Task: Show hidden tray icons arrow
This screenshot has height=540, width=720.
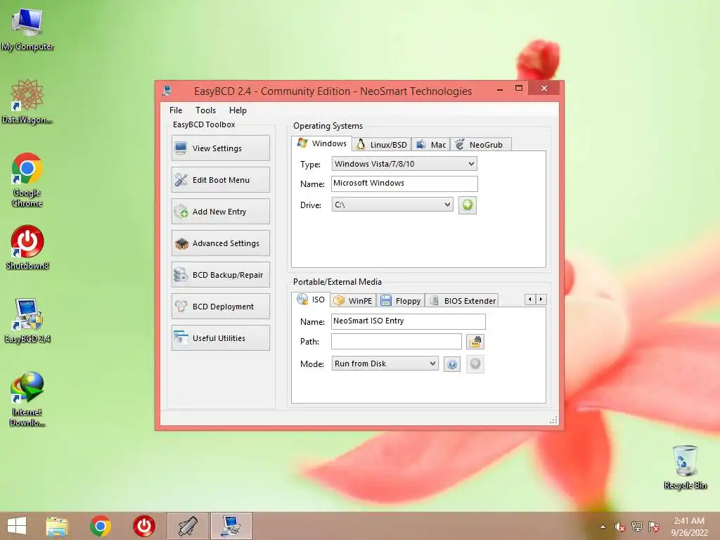Action: [x=603, y=527]
